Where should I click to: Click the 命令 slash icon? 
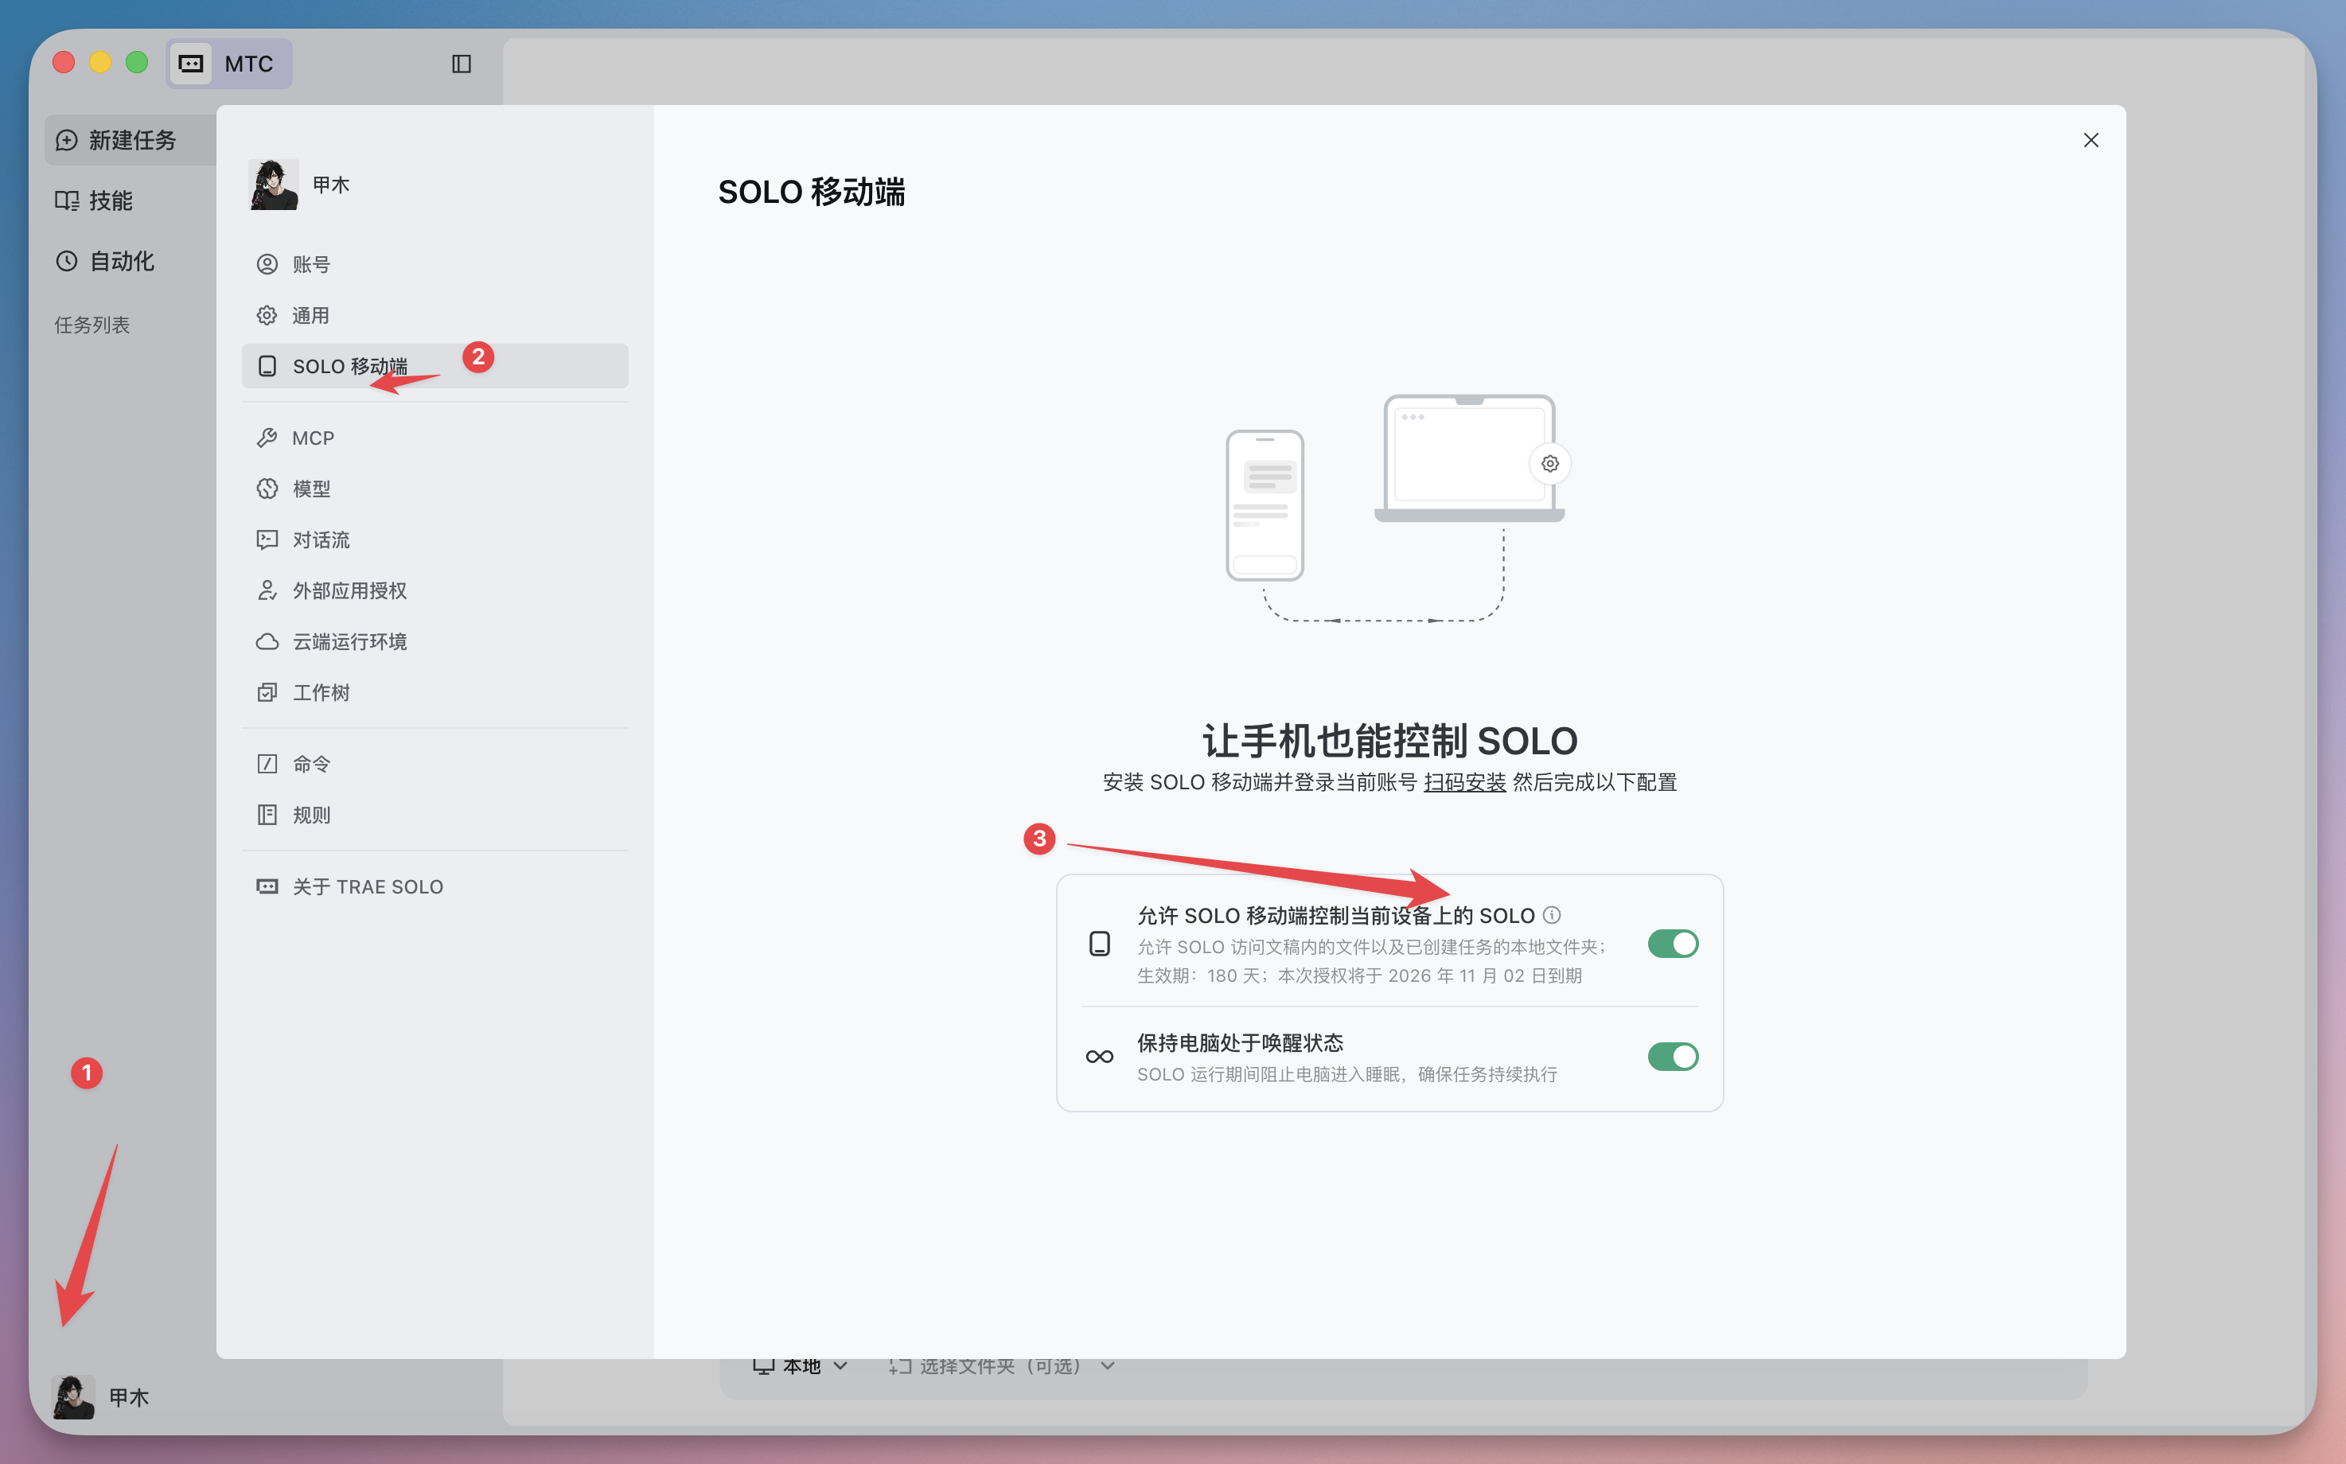pos(267,764)
